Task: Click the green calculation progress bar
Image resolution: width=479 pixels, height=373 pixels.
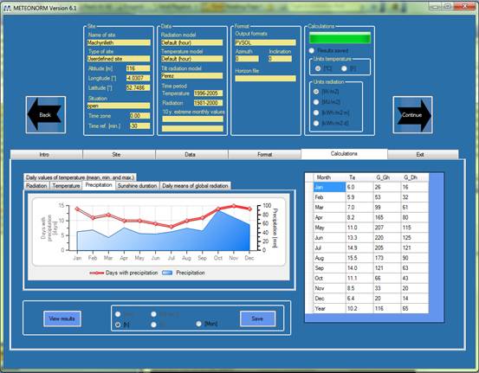Action: click(340, 38)
